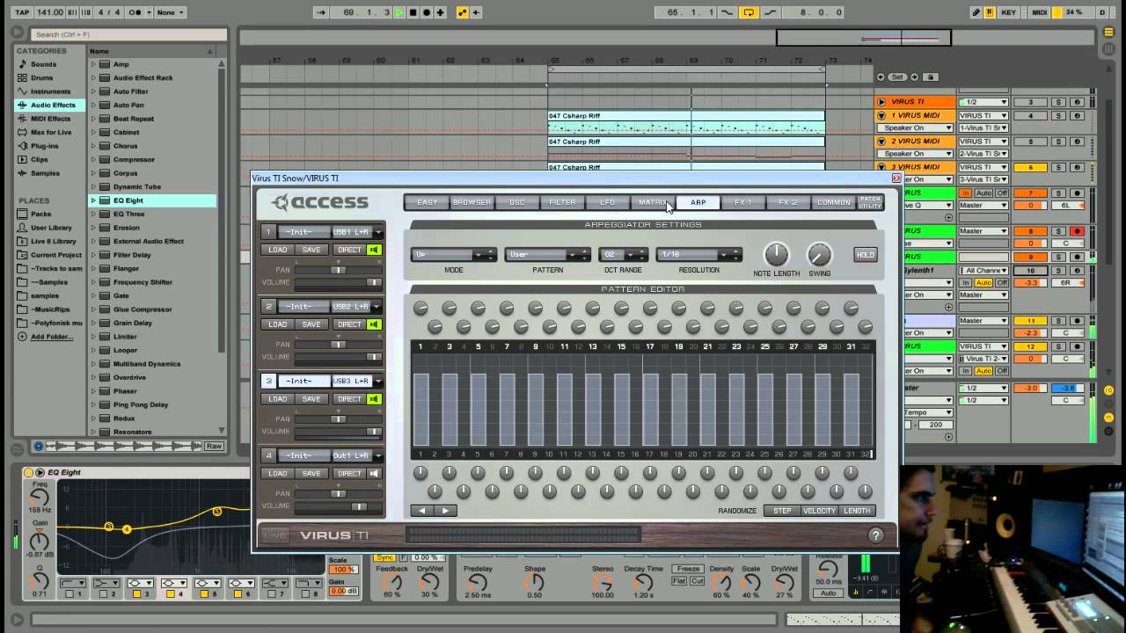
Task: Open the LFO tab in Virus TI
Action: pos(608,202)
